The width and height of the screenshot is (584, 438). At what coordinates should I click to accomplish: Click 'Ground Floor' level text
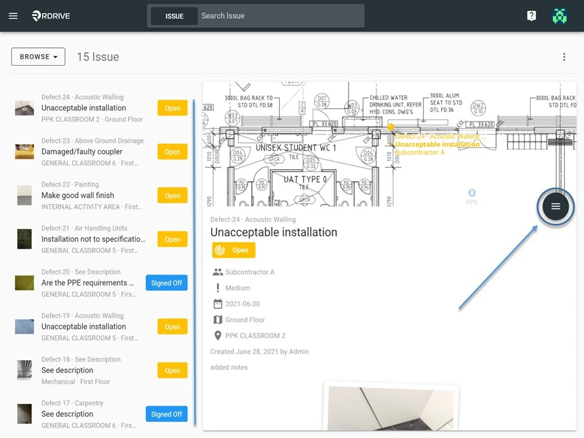coord(245,320)
